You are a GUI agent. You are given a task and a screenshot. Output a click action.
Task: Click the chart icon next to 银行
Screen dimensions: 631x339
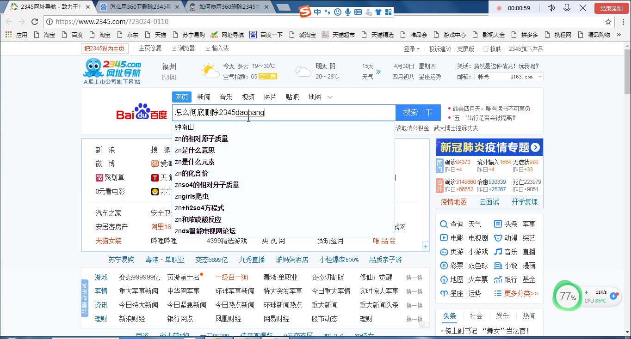(x=498, y=279)
